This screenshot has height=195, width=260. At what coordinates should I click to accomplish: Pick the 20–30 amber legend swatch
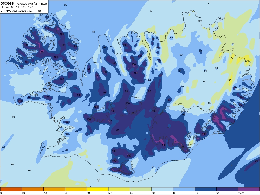[x=54, y=189]
